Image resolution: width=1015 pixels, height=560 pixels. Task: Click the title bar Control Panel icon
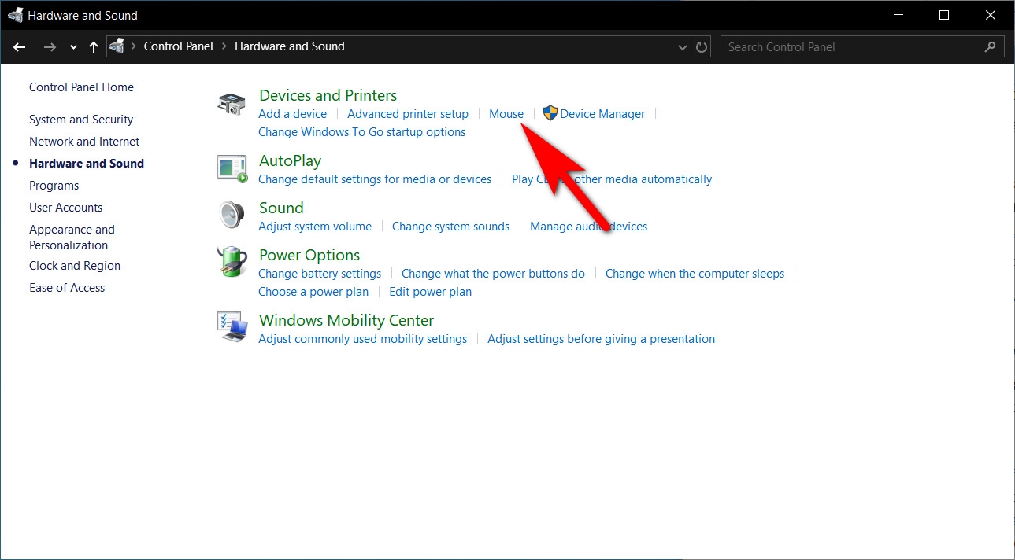tap(15, 15)
